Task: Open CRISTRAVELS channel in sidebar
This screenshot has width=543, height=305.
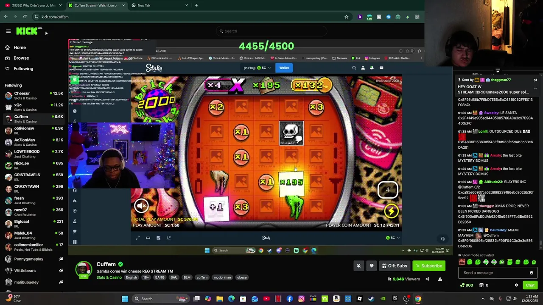Action: [34, 177]
